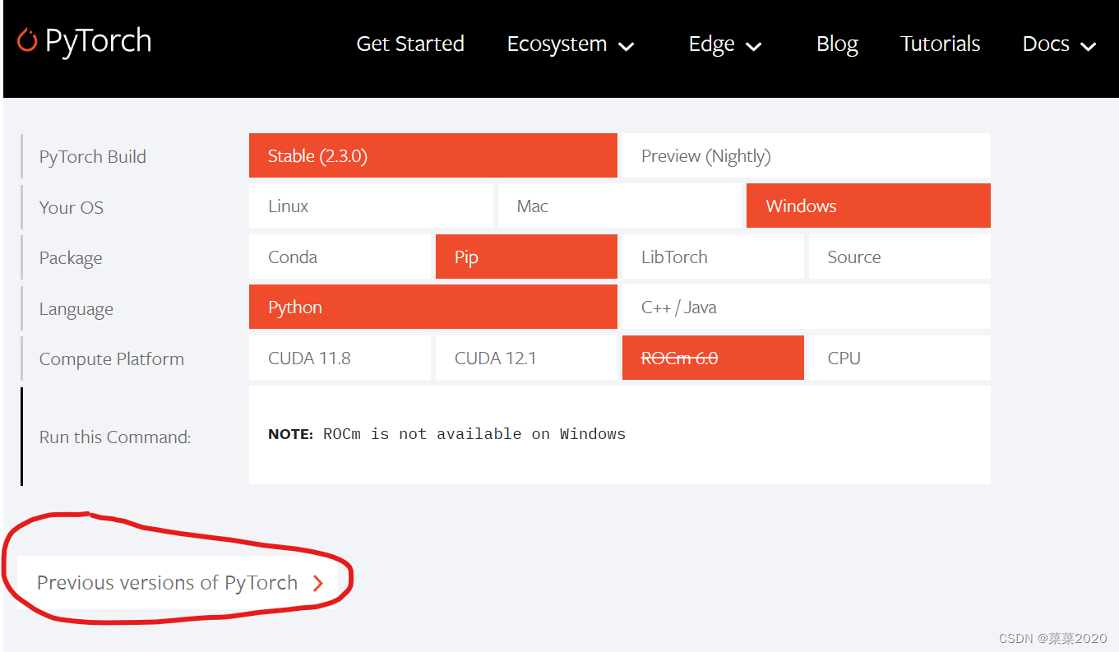
Task: Click the Compute Platform row label
Action: [111, 359]
